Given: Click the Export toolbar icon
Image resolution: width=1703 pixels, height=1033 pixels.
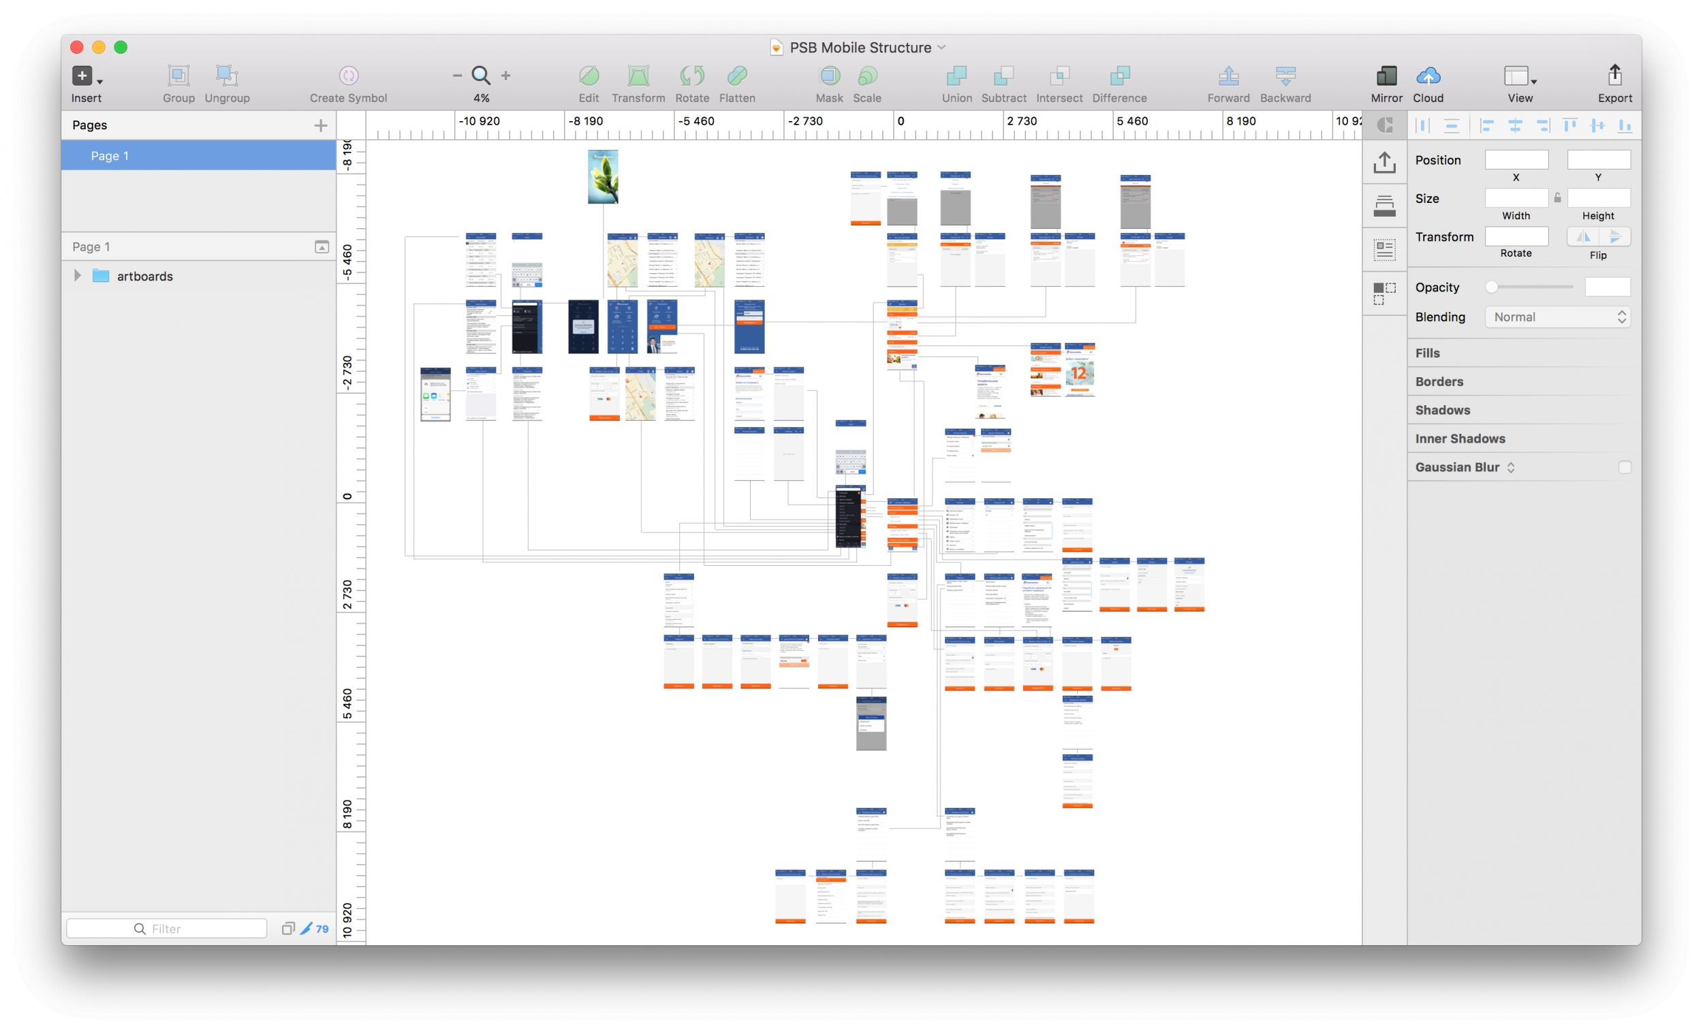Looking at the screenshot, I should (x=1614, y=75).
